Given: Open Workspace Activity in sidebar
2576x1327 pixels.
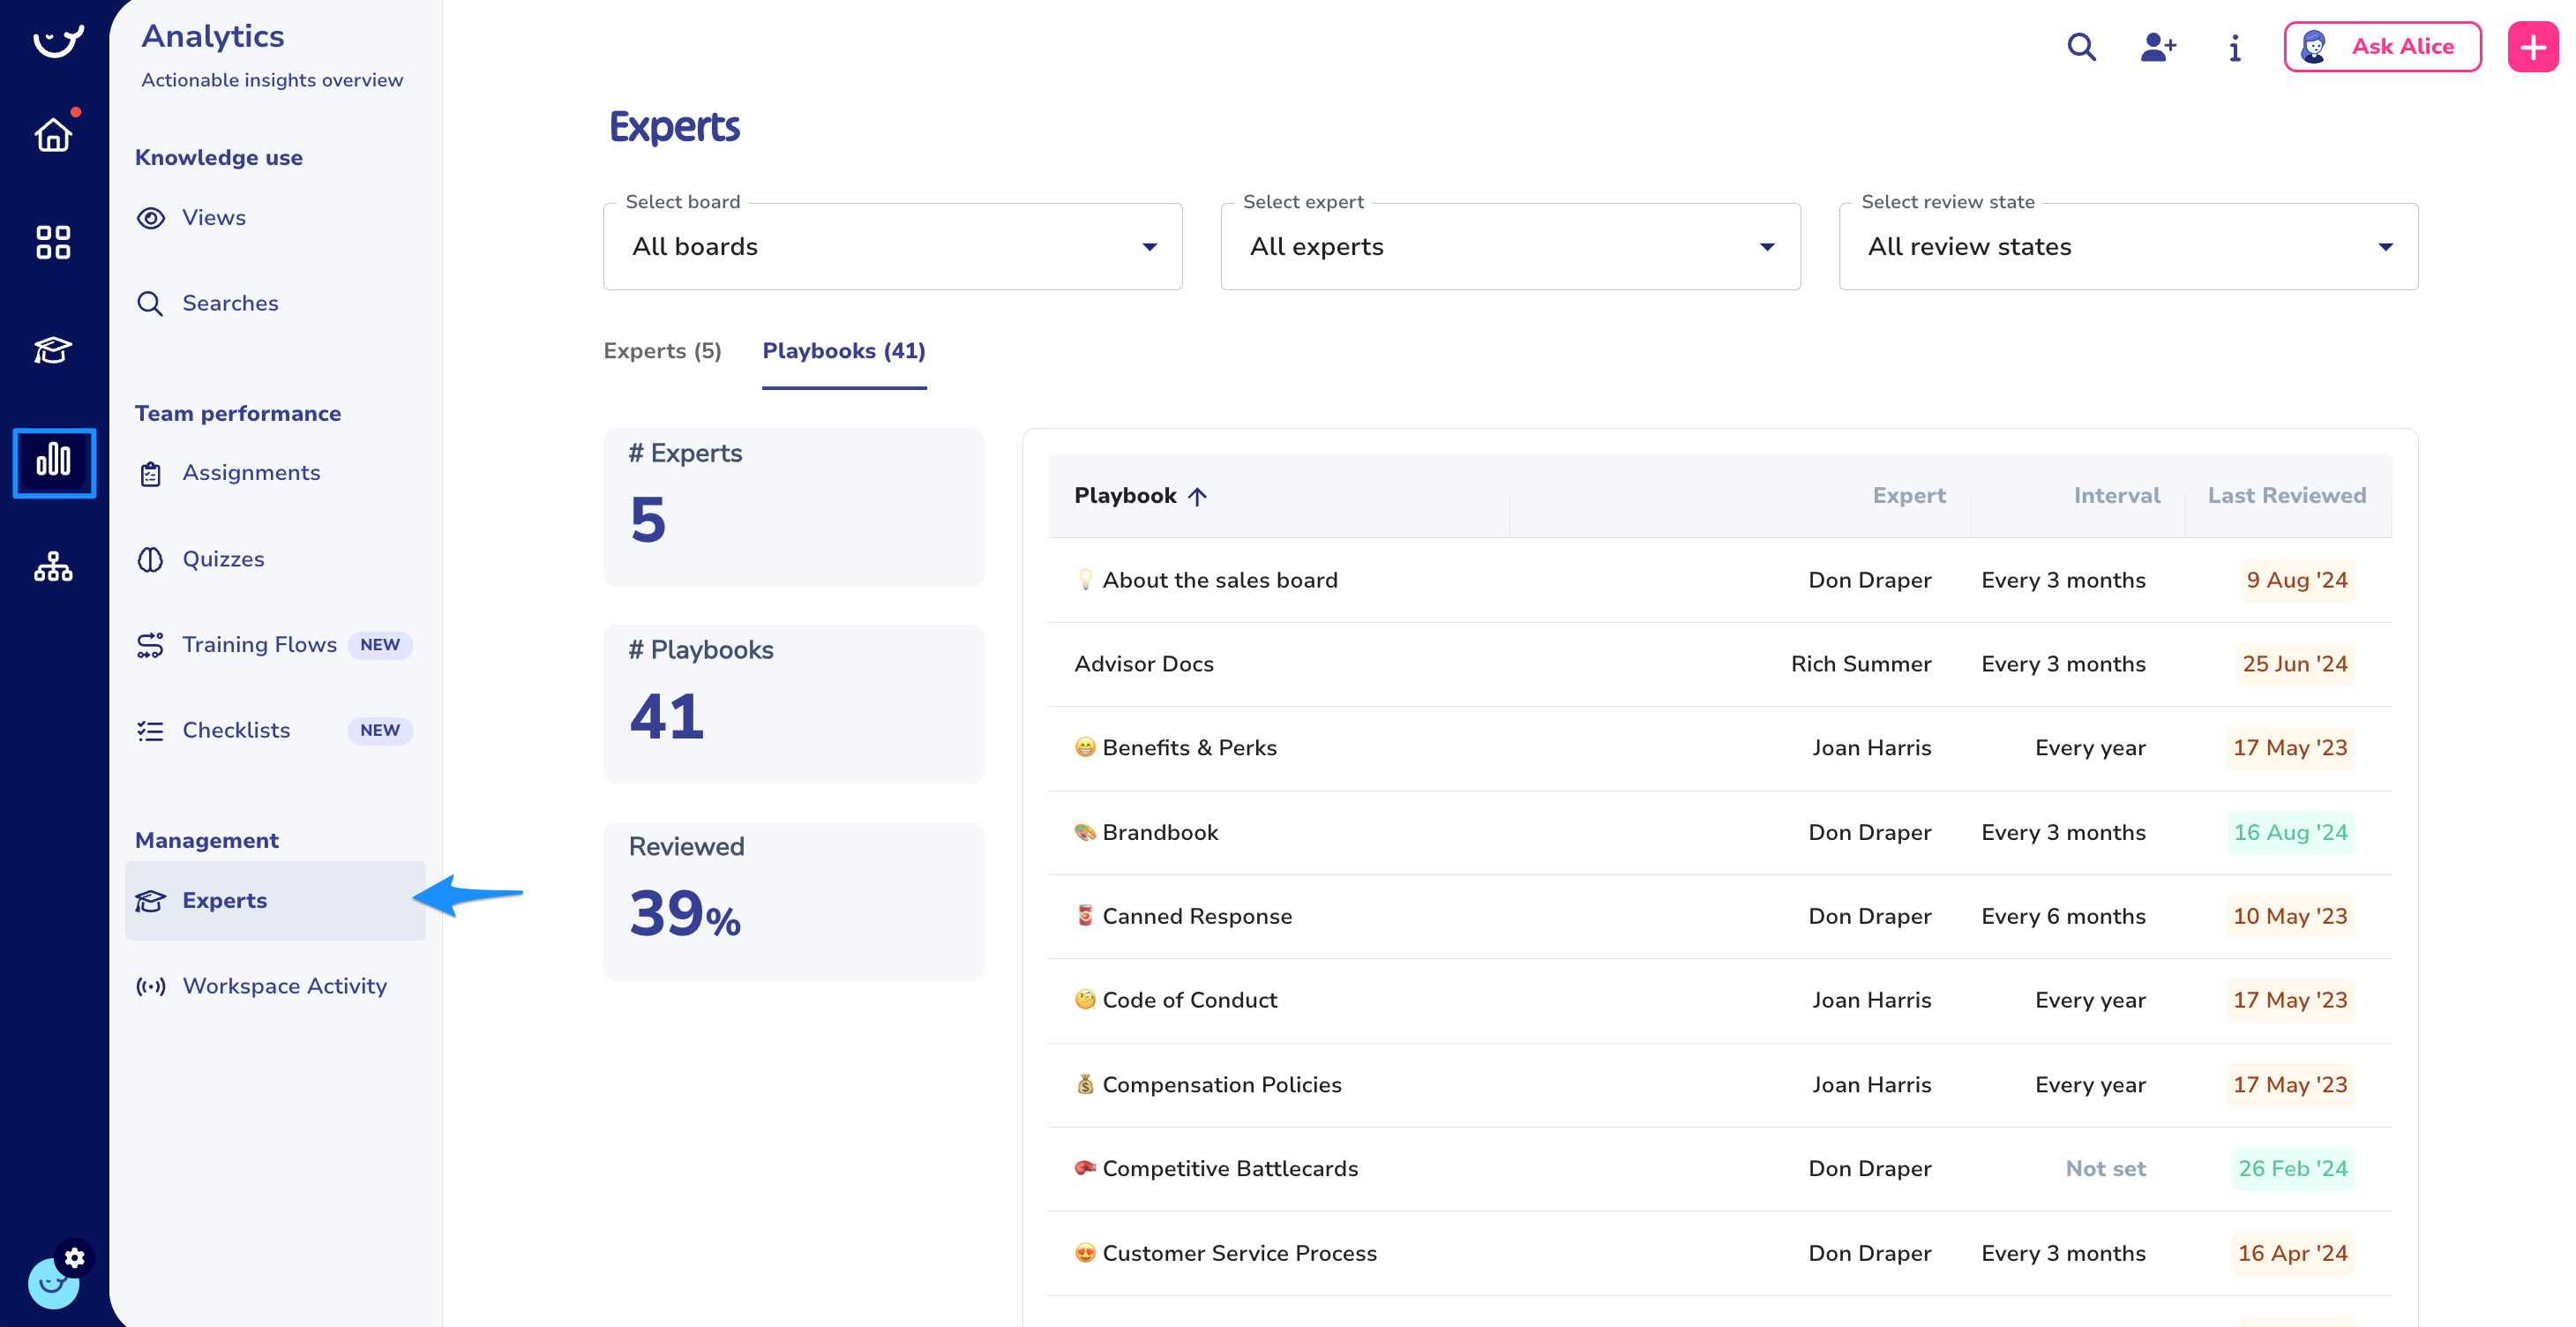Looking at the screenshot, I should click(284, 986).
